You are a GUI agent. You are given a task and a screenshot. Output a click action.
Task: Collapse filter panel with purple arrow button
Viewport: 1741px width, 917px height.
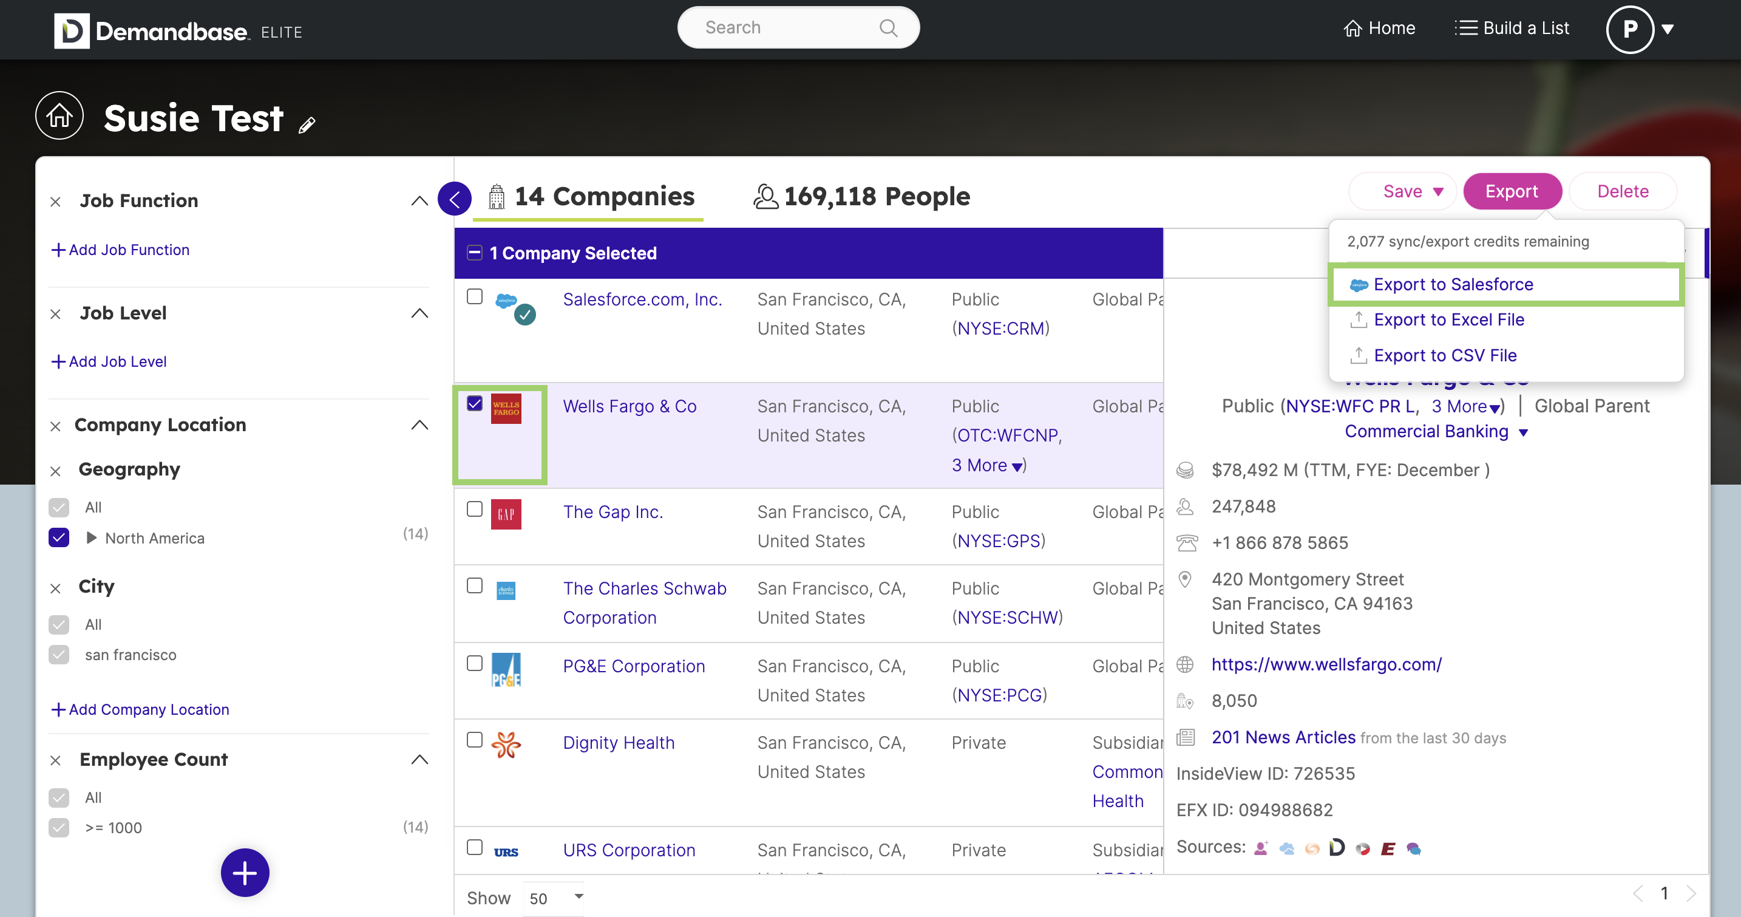pos(455,199)
